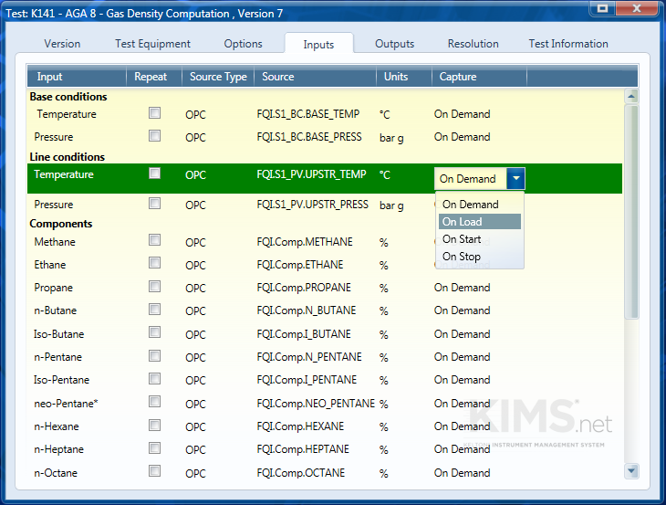This screenshot has width=666, height=505.
Task: Click the scrollbar down arrow
Action: [x=631, y=470]
